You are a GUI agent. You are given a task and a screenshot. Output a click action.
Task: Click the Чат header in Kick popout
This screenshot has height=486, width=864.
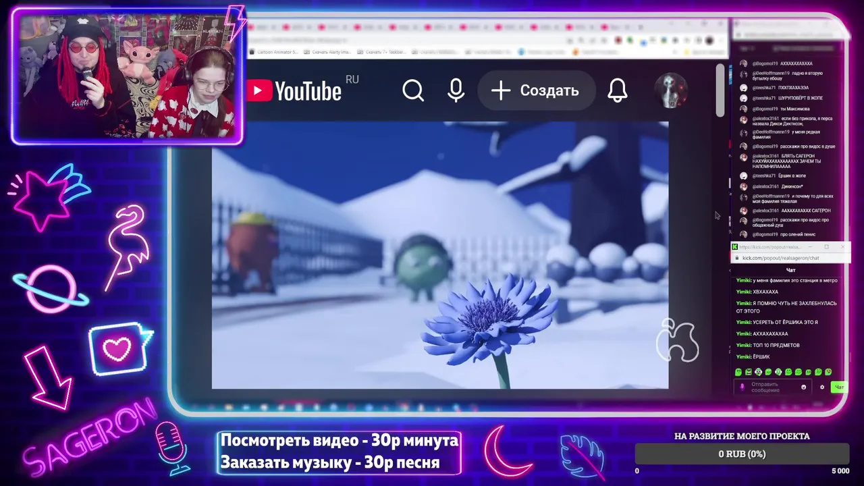pyautogui.click(x=790, y=270)
